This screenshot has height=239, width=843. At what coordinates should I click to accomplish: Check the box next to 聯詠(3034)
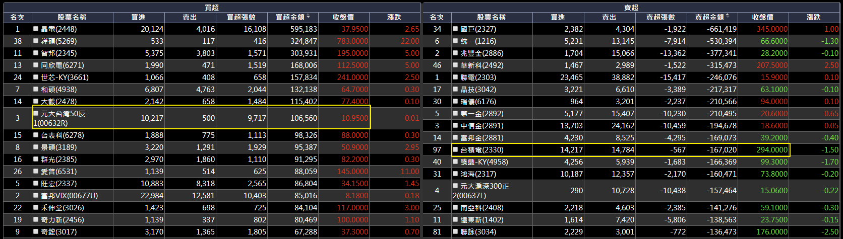pyautogui.click(x=455, y=232)
